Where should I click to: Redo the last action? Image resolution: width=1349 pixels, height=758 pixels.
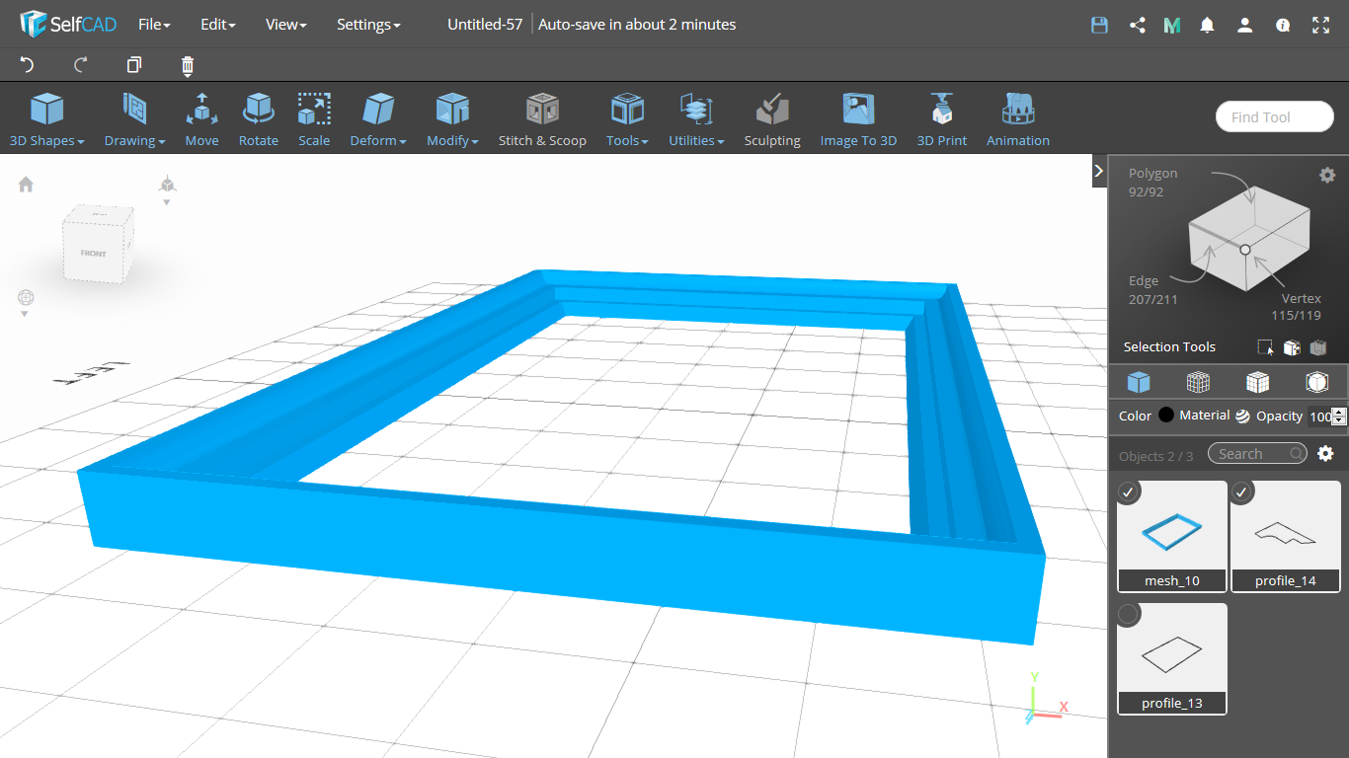[x=81, y=65]
